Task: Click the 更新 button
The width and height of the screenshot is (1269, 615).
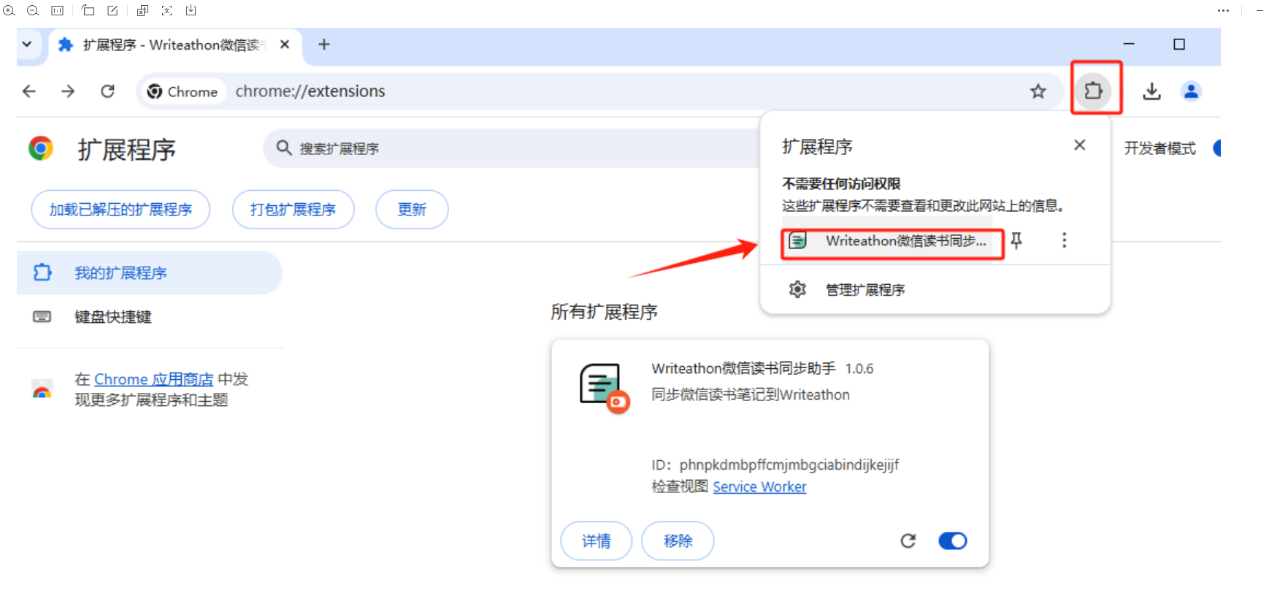Action: 412,210
